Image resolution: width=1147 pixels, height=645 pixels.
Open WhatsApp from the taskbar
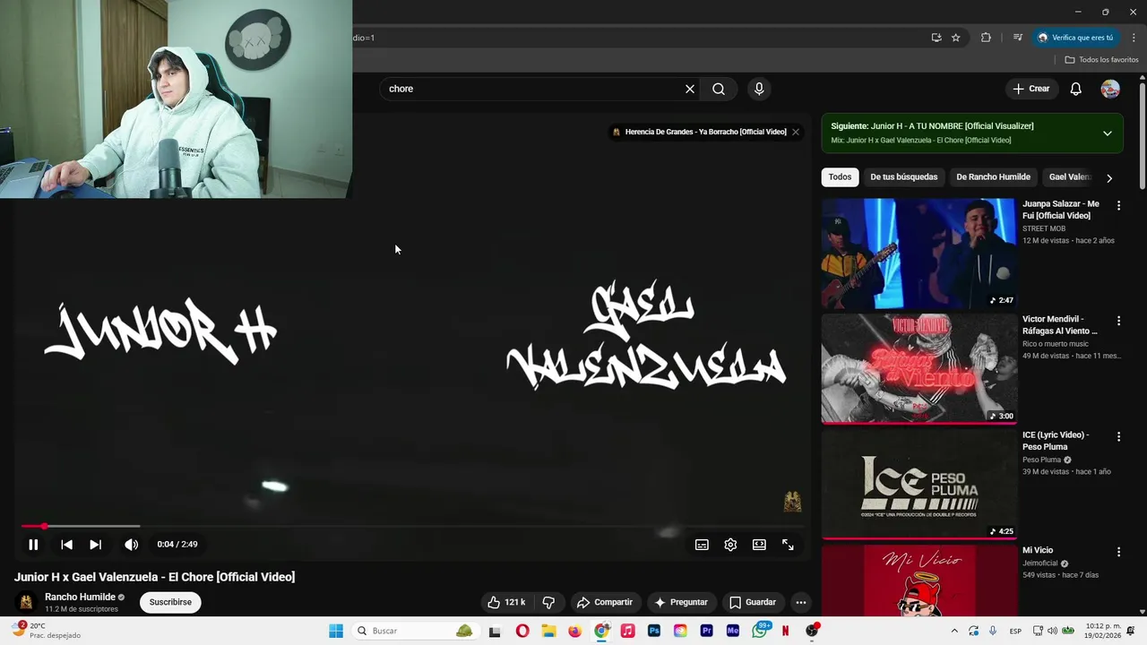760,631
